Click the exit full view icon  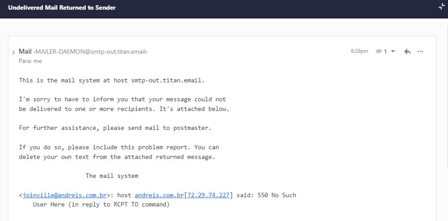(x=441, y=7)
